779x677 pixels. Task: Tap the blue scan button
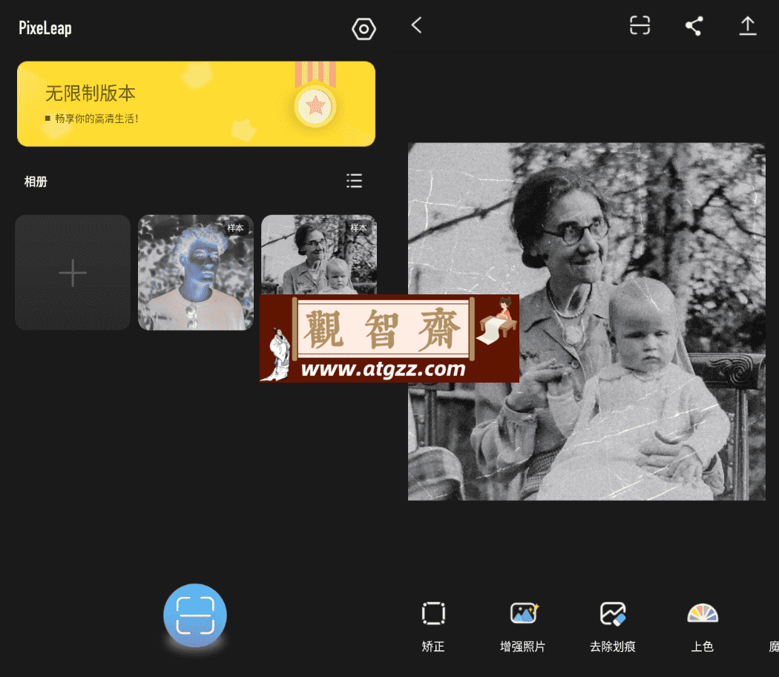click(x=195, y=615)
